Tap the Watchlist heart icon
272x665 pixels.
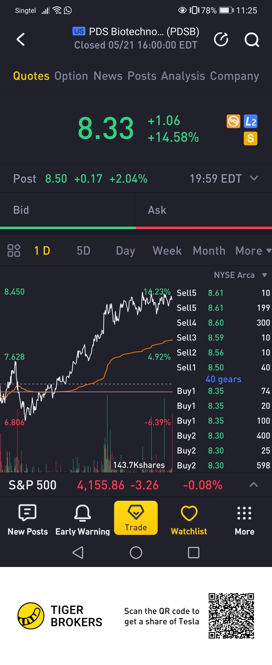(x=189, y=513)
